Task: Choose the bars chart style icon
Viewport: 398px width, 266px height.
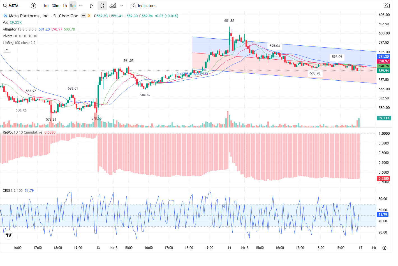Action: point(92,6)
